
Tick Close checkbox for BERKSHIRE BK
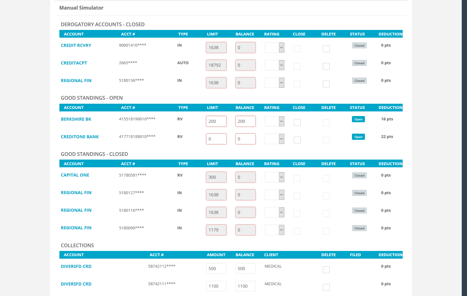(x=297, y=123)
